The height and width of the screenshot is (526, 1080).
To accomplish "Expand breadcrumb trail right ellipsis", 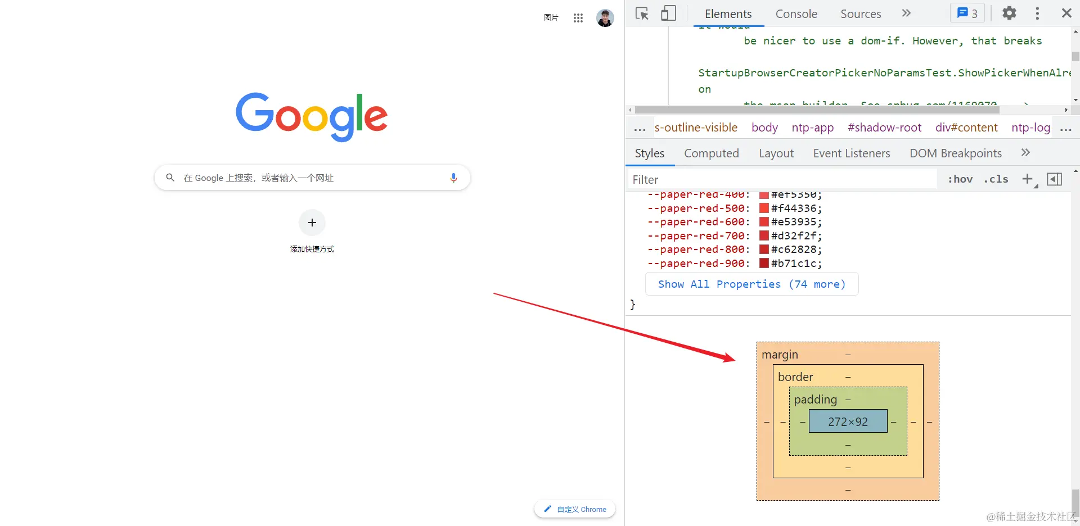I will pyautogui.click(x=1065, y=128).
